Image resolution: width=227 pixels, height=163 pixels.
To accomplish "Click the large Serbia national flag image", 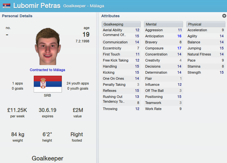I will point(48,84).
